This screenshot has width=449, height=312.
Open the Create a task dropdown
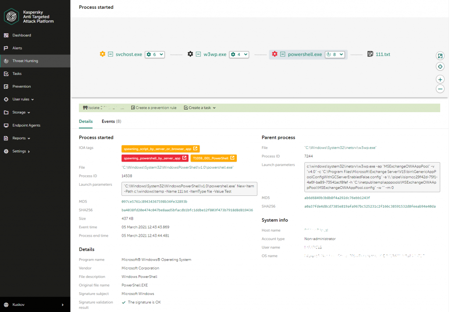tap(200, 108)
